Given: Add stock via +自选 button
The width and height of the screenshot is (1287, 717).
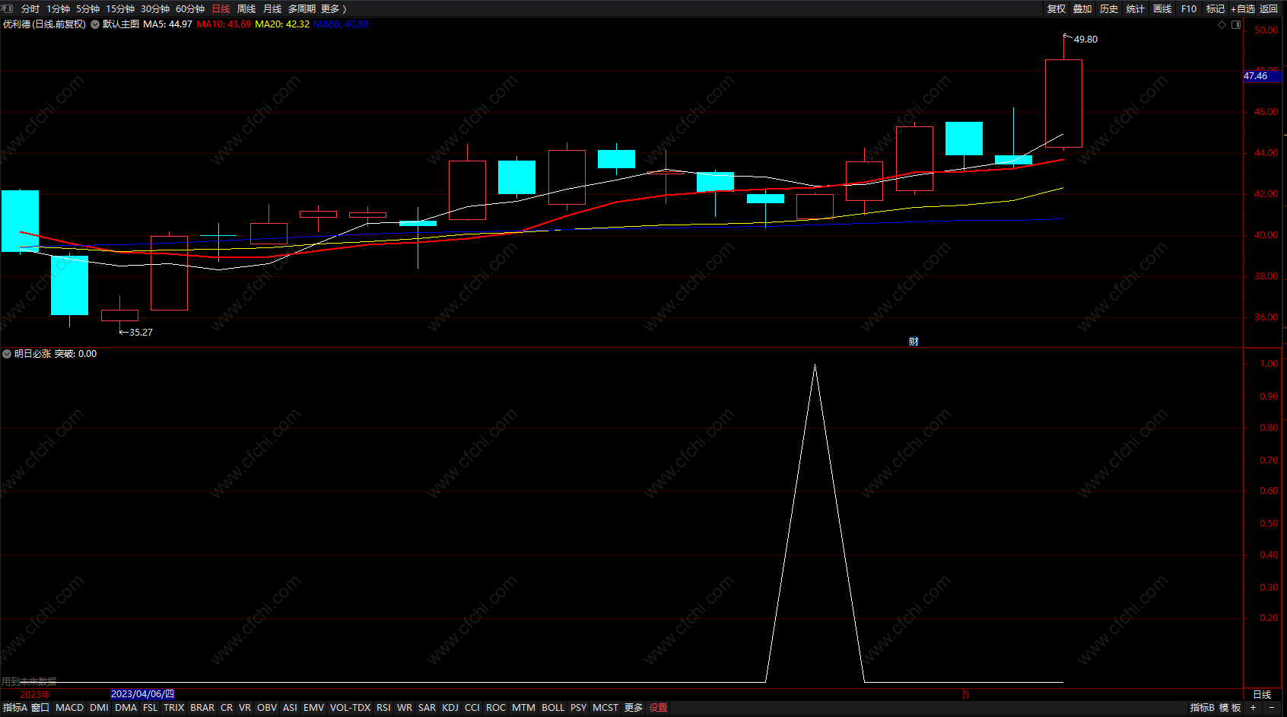Looking at the screenshot, I should pos(1243,9).
